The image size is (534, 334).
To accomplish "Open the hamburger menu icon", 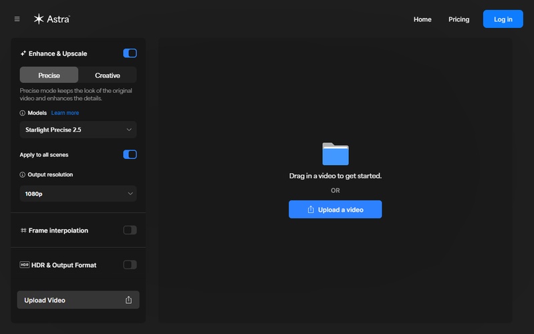I will pos(17,19).
